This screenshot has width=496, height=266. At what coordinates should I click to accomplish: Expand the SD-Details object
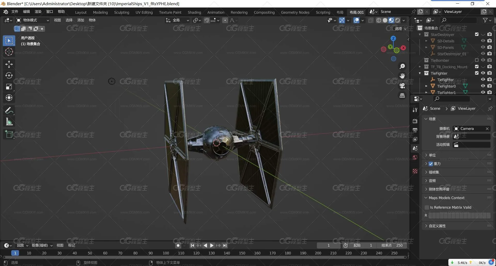426,41
